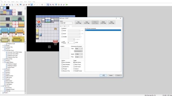Open the Database toolbar icon
Screen dimensions: 172x96
(x=56, y=5)
